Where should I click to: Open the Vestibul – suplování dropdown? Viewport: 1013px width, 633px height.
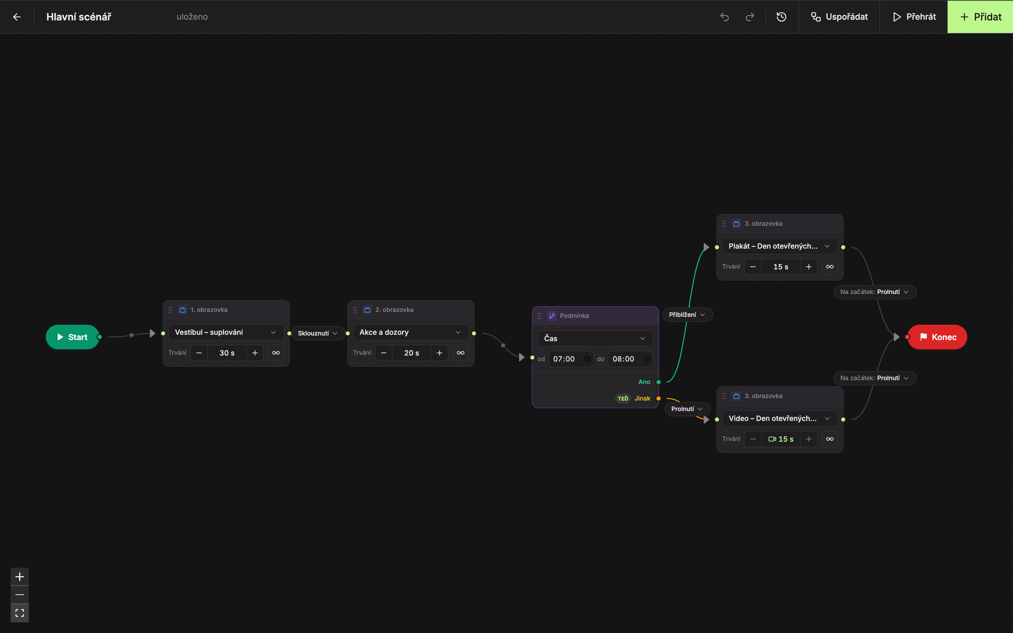(x=226, y=332)
